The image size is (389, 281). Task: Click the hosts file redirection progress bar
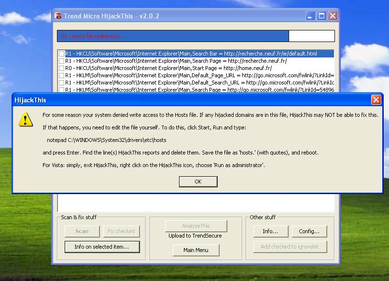point(195,36)
